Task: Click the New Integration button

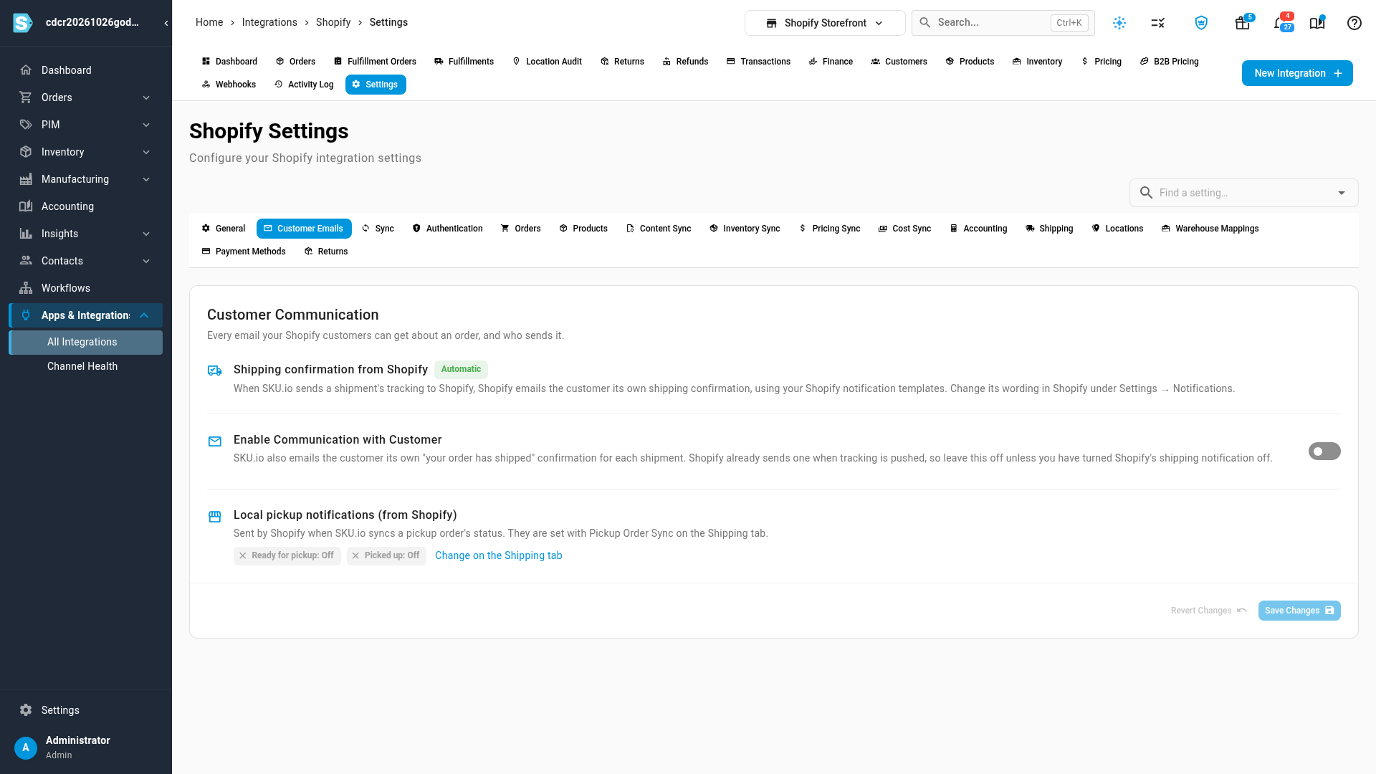Action: pos(1297,73)
